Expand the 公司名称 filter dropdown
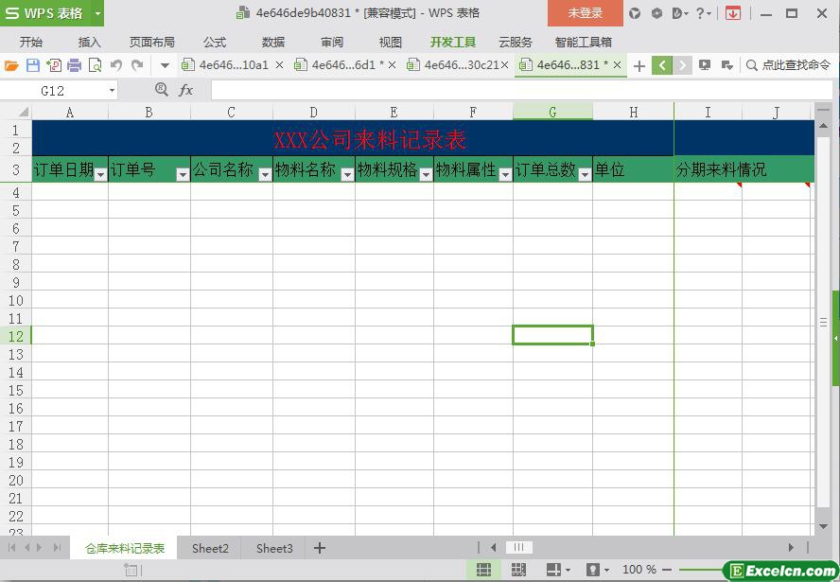This screenshot has height=582, width=840. (x=264, y=174)
